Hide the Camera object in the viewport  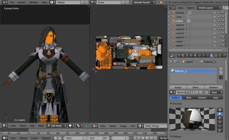pos(215,12)
